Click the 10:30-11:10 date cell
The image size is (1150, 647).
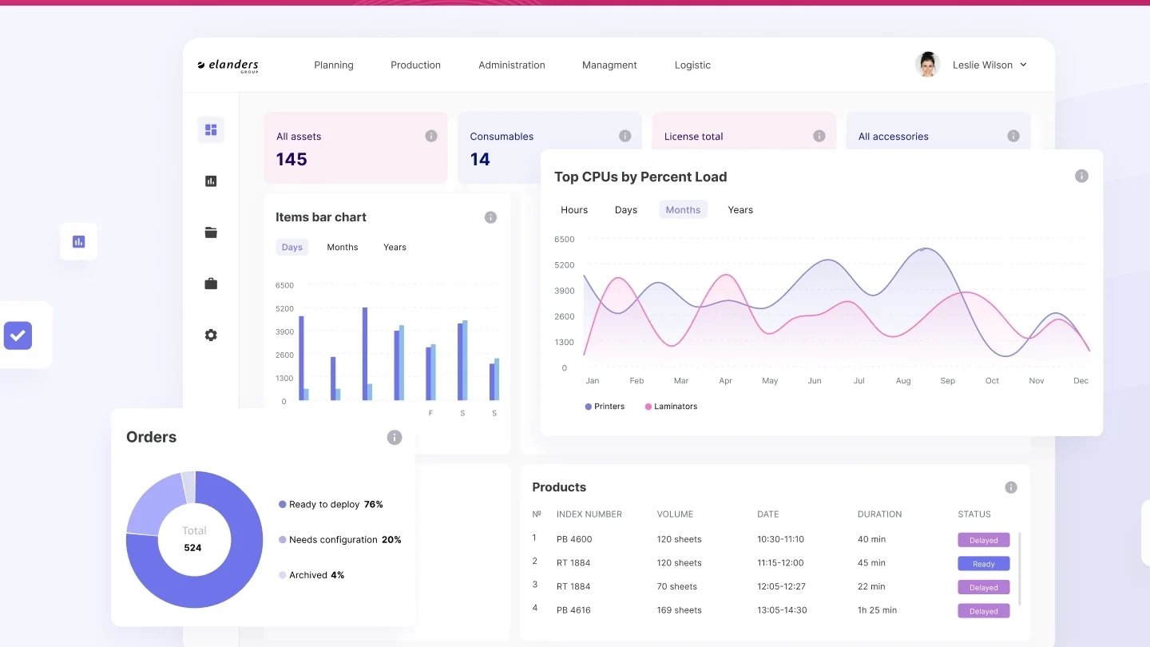click(780, 539)
